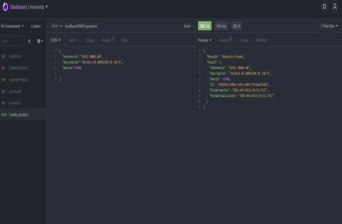The image size is (342, 224).
Task: Click the Send button
Action: click(x=186, y=26)
